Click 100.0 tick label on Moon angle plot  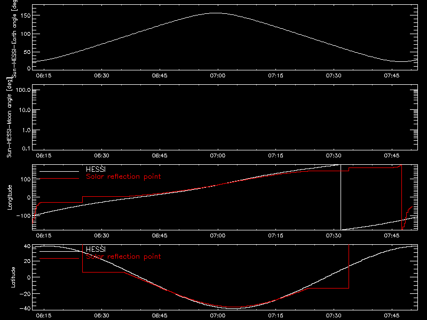point(23,90)
